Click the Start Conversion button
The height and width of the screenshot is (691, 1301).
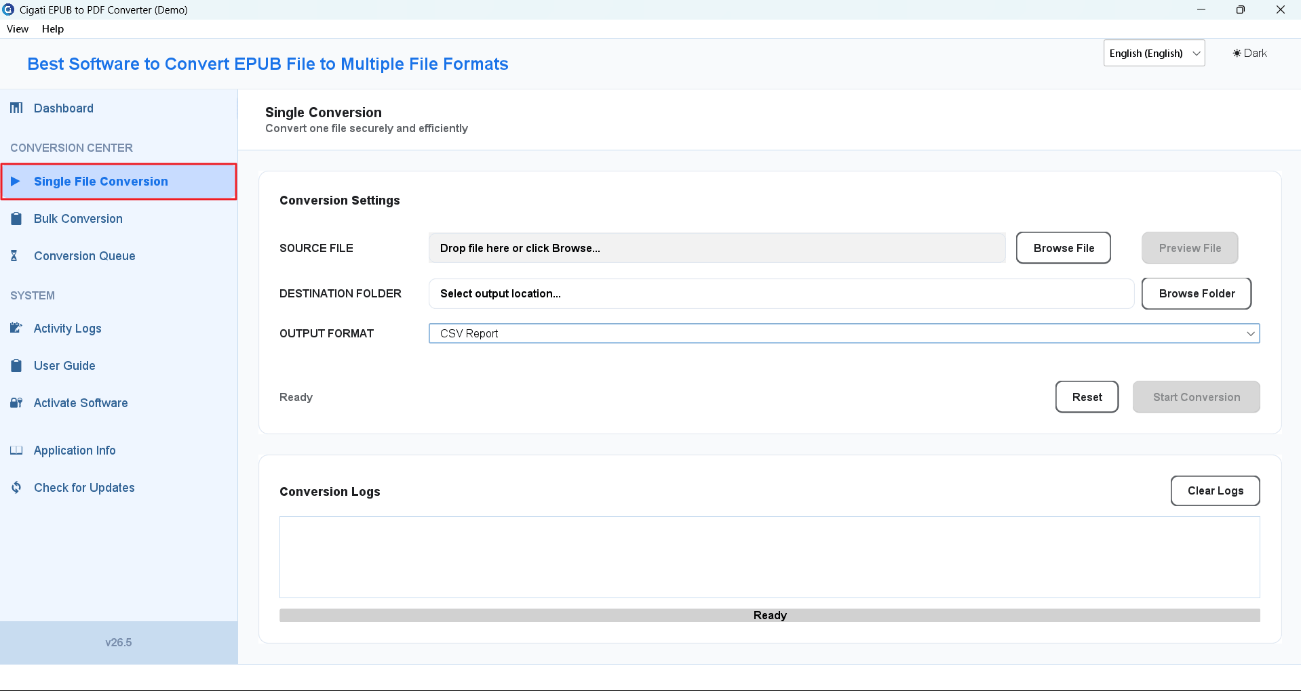point(1196,397)
